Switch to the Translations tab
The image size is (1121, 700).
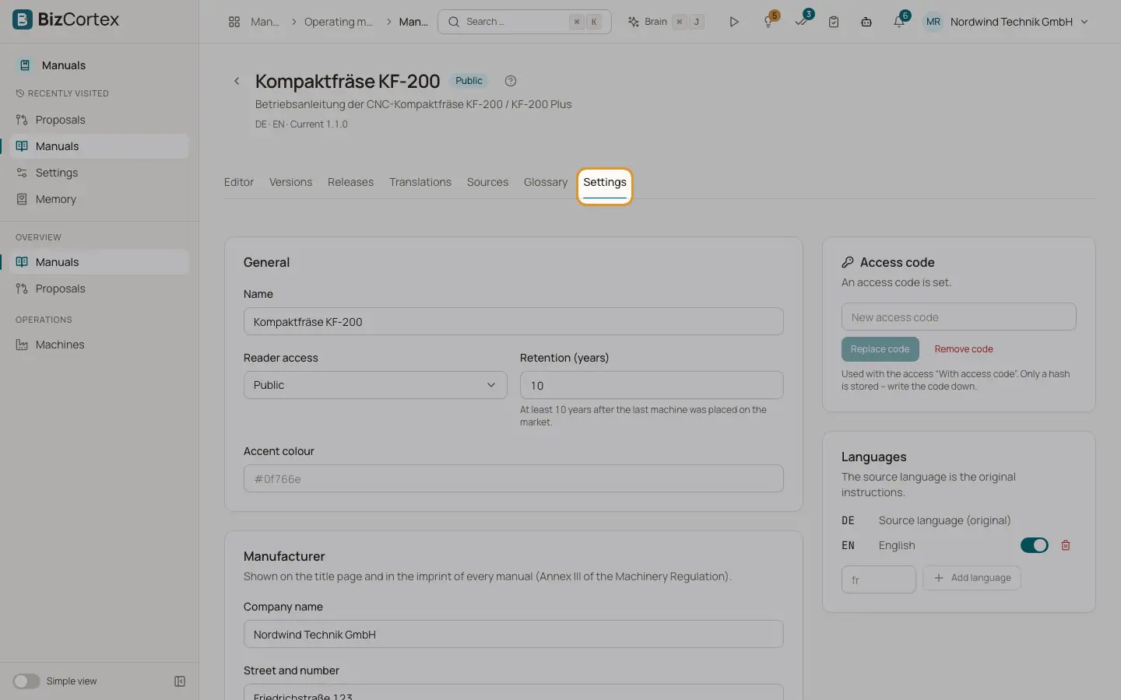point(420,182)
